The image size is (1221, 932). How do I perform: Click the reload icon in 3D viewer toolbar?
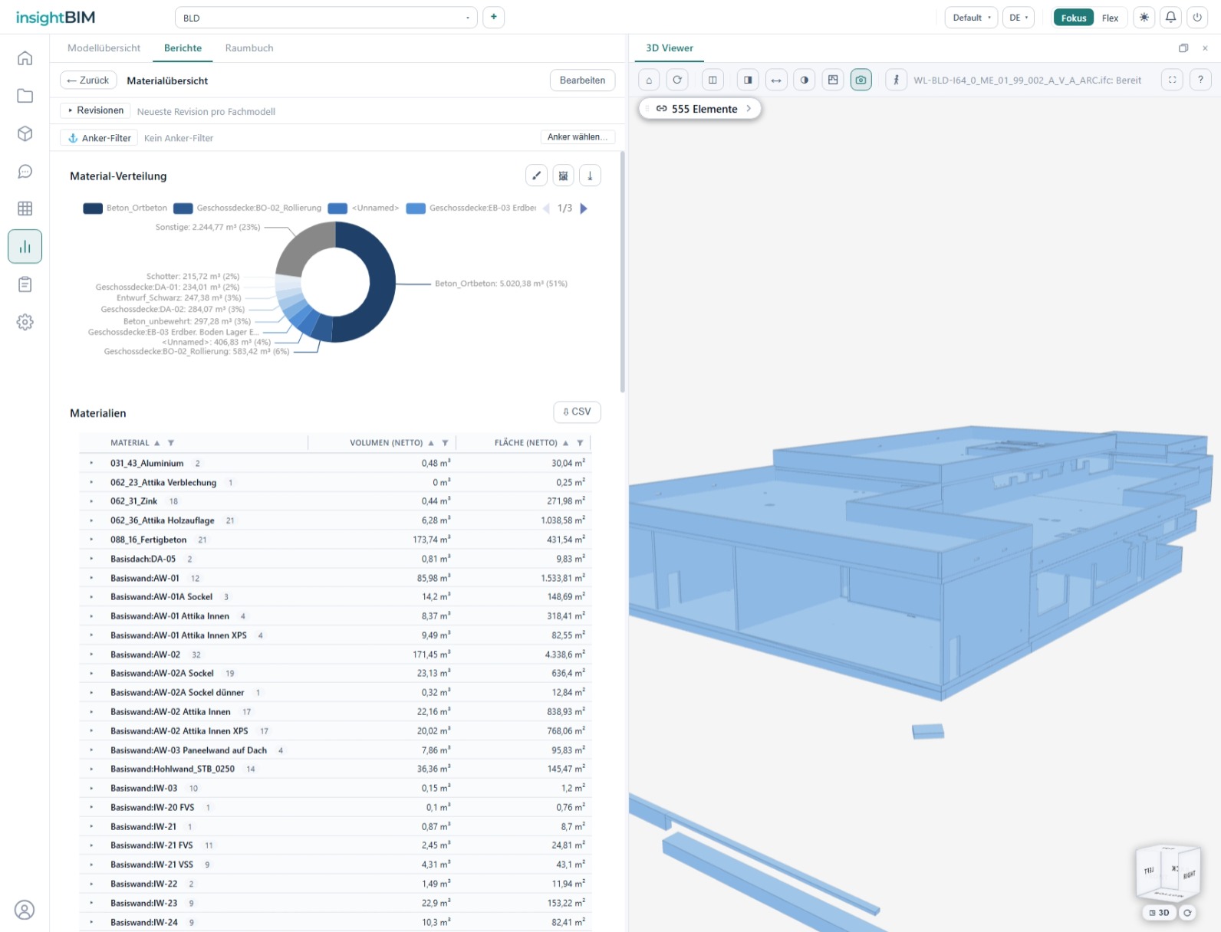[x=677, y=80]
